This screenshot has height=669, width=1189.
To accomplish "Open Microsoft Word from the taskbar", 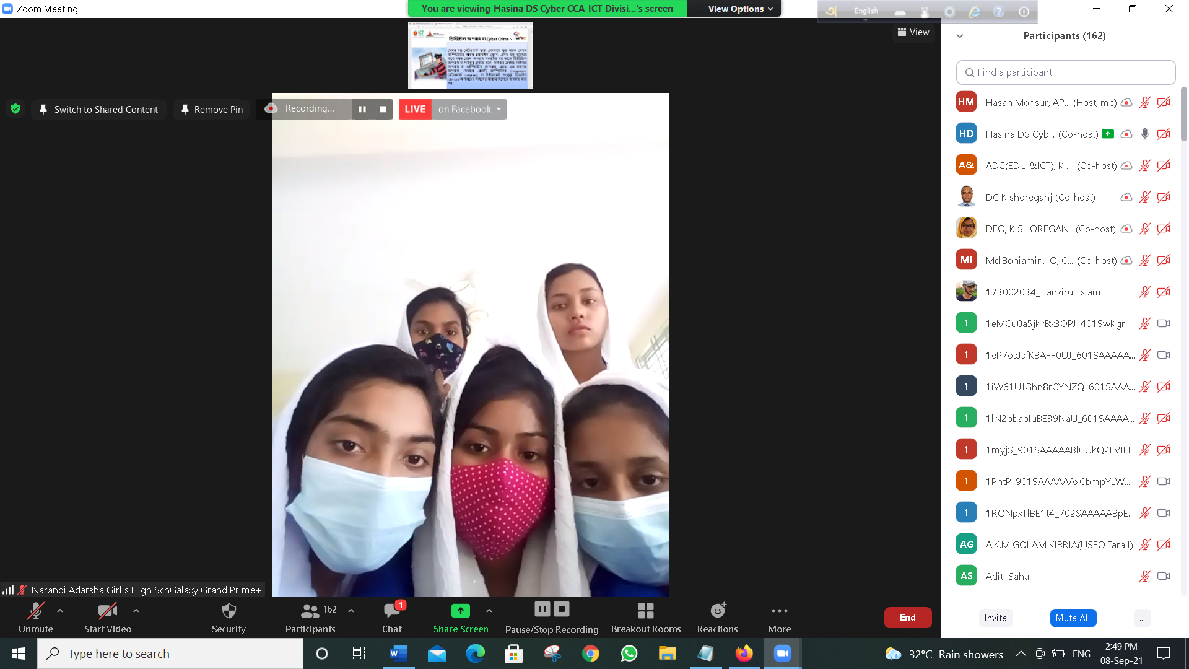I will tap(398, 654).
